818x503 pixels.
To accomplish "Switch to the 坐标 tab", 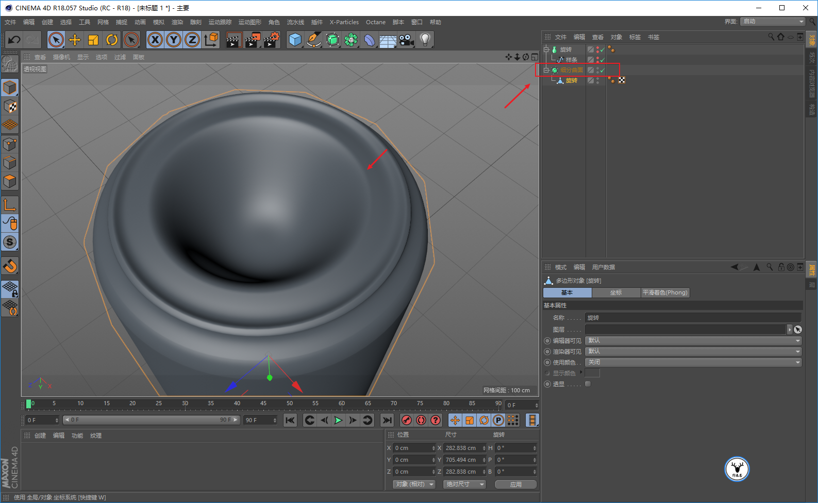I will (616, 292).
